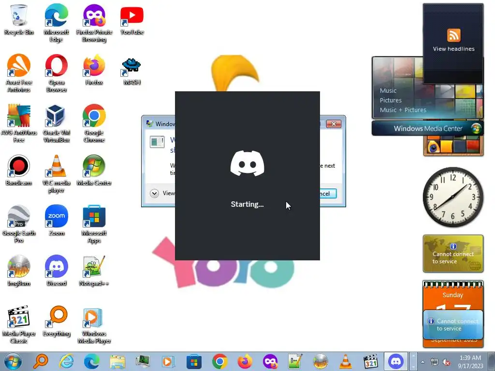Open Microsoft Apps desktop shortcut
495x371 pixels.
coord(94,224)
